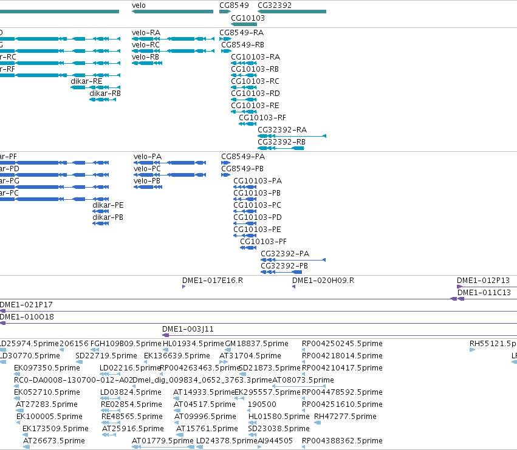Click the CG32392-RA transcript label
The height and width of the screenshot is (450, 517).
point(282,130)
